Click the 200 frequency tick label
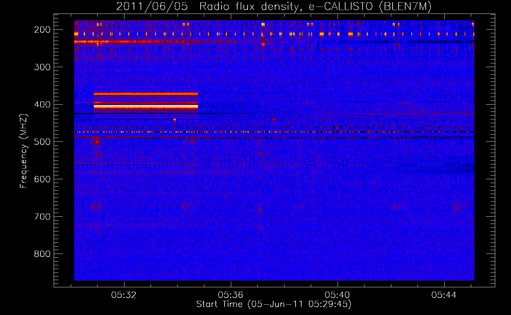The image size is (511, 315). [42, 30]
